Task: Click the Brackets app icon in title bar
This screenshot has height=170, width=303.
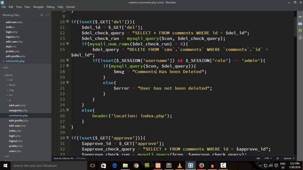Action: pos(2,2)
